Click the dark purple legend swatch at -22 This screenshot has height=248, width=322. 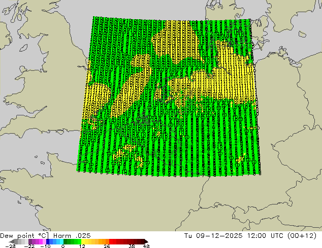pyautogui.click(x=30, y=241)
